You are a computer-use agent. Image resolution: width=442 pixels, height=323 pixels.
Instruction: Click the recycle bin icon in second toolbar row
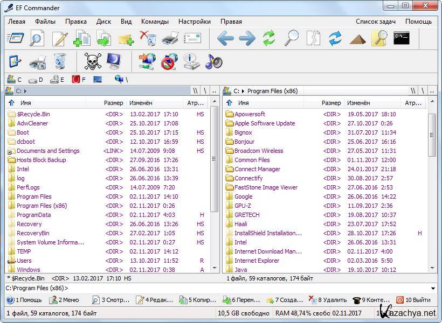[x=60, y=61]
